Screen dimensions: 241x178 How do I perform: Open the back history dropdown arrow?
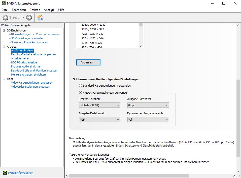point(23,18)
